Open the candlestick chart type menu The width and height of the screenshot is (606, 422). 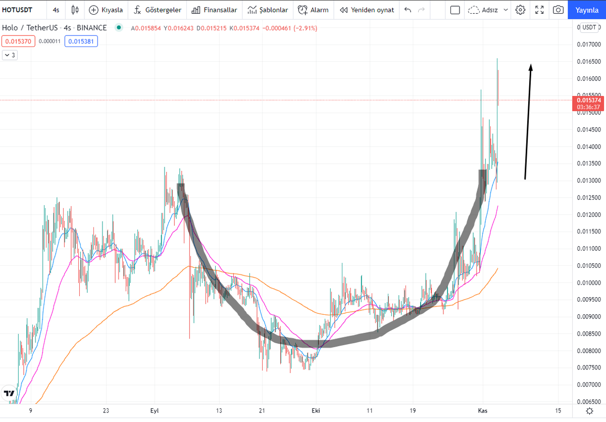coord(75,10)
